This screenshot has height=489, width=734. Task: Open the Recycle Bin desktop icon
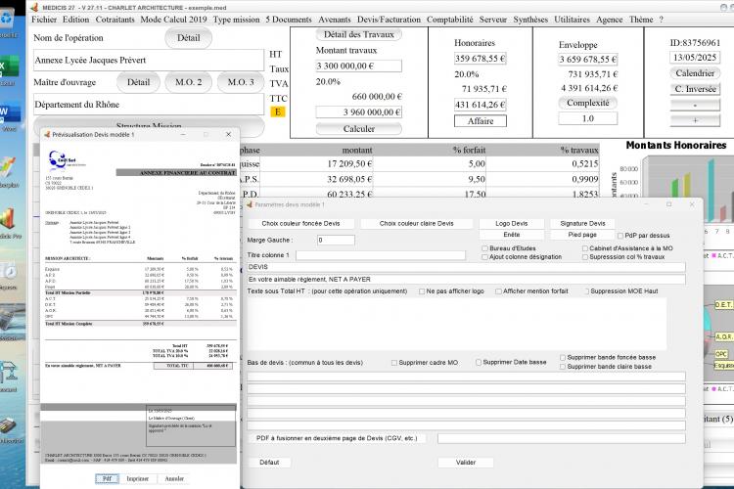(x=8, y=20)
